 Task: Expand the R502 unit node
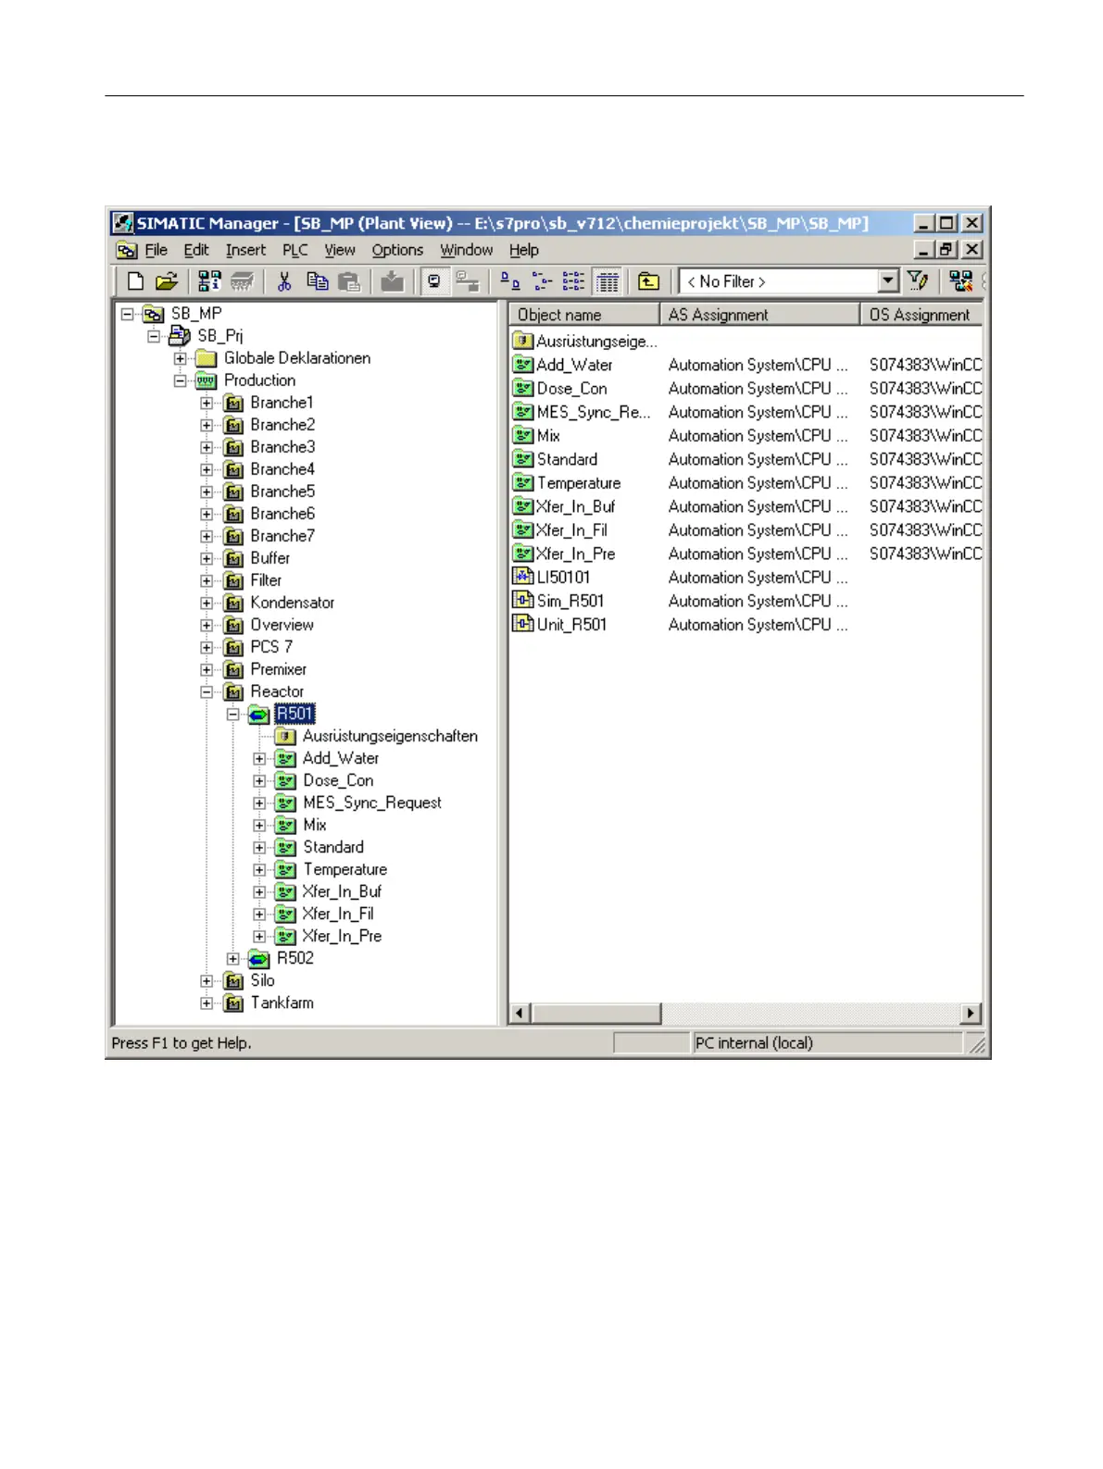click(x=233, y=958)
